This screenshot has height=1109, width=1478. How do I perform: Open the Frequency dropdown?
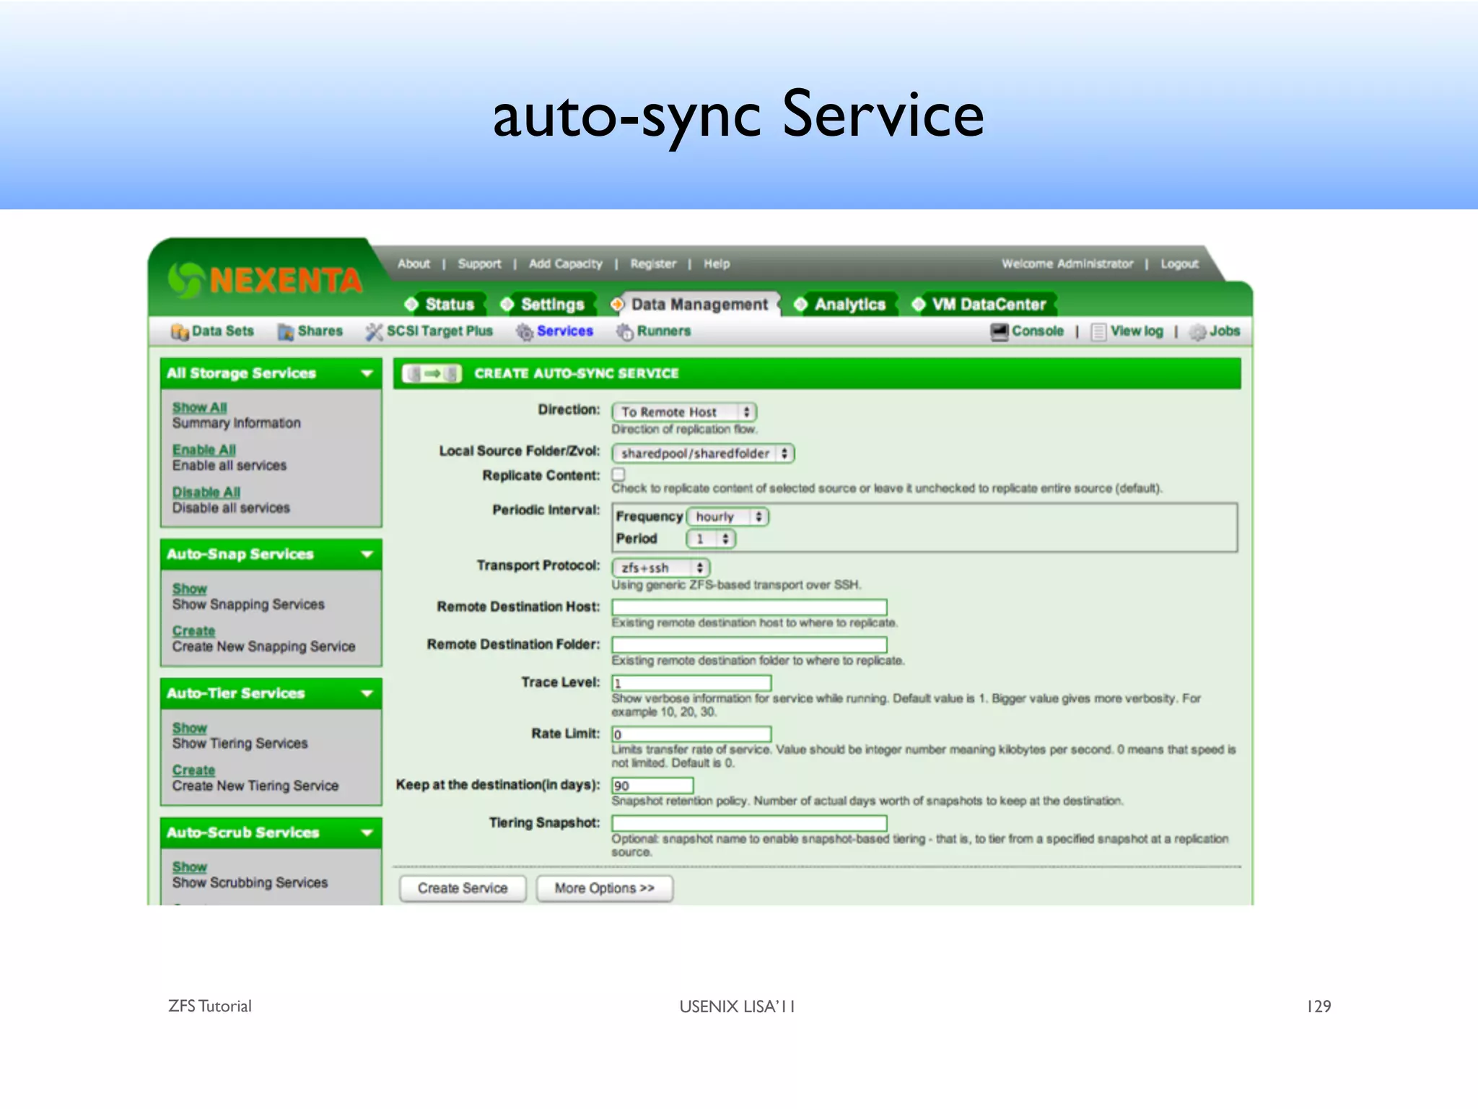click(727, 517)
